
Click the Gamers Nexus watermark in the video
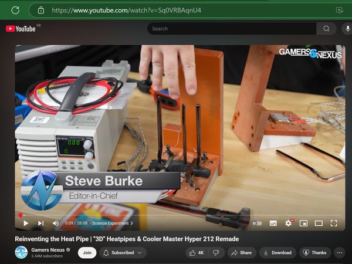click(x=310, y=53)
